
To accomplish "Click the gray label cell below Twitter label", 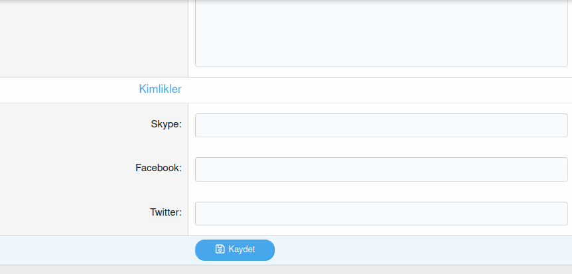I will pos(93,229).
